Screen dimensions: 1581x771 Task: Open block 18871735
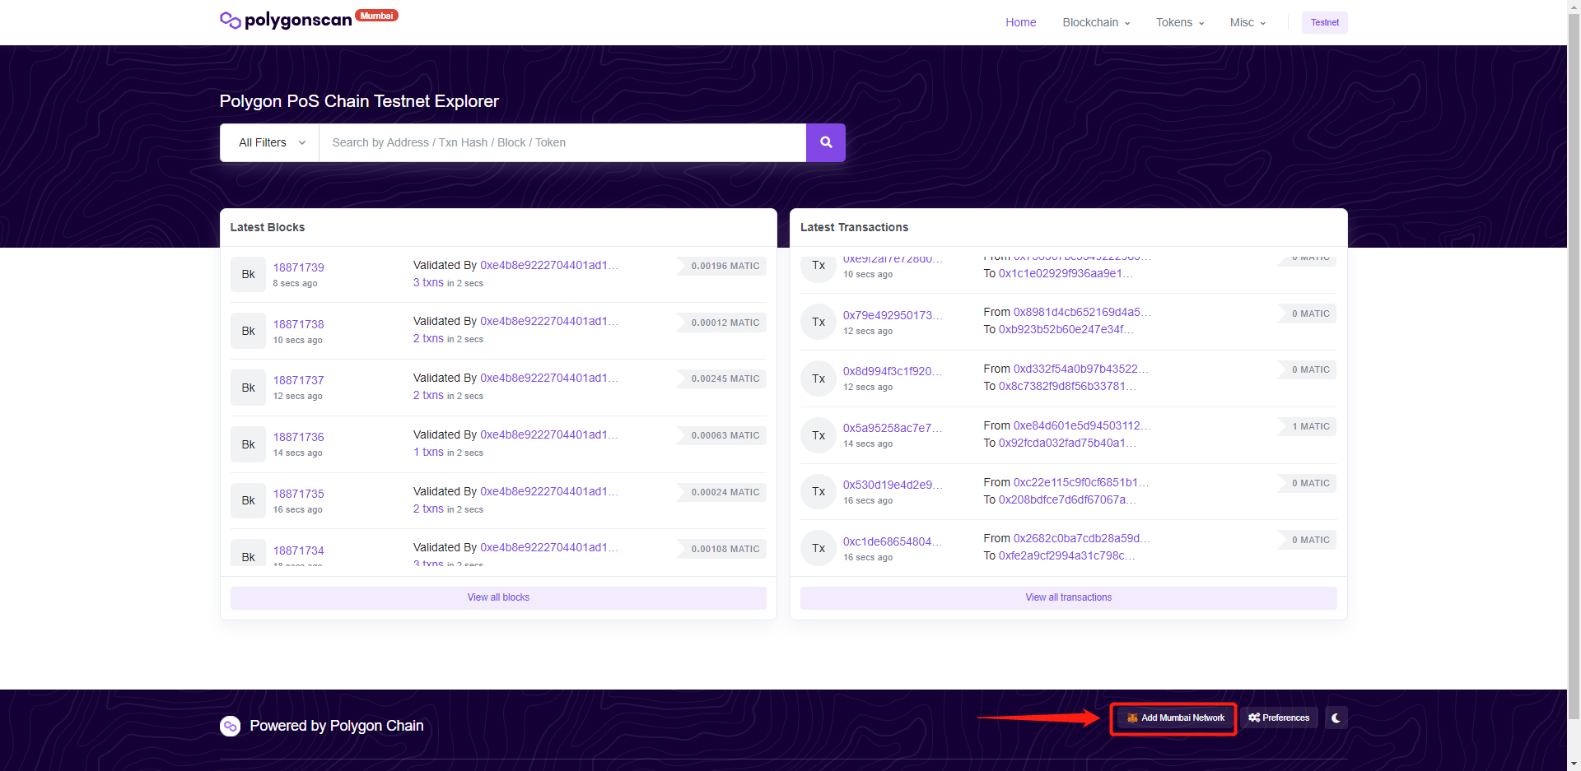[298, 494]
